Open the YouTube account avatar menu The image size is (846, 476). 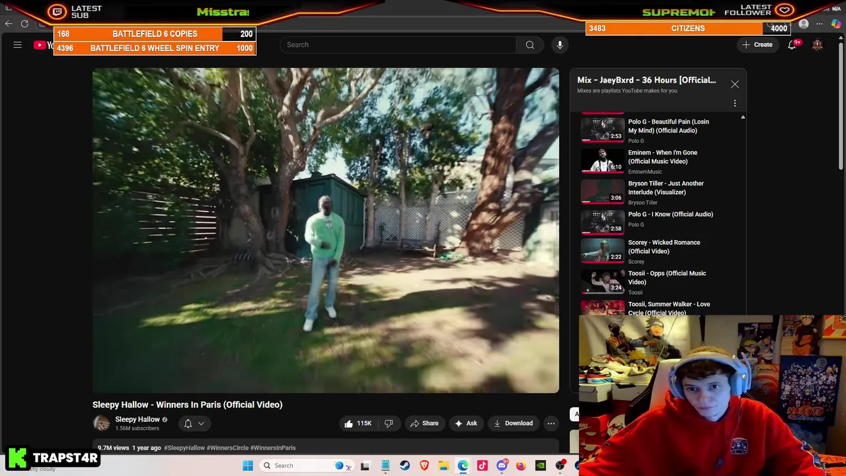pyautogui.click(x=818, y=45)
